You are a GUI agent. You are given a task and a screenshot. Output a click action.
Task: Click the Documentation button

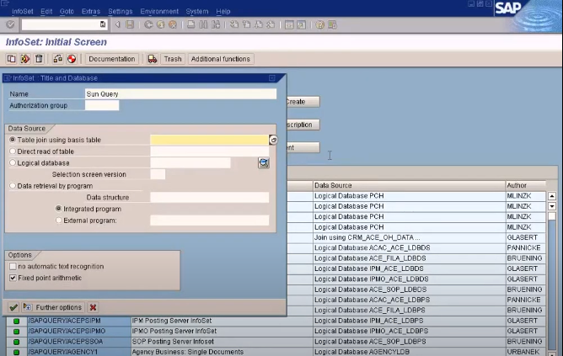(x=111, y=59)
